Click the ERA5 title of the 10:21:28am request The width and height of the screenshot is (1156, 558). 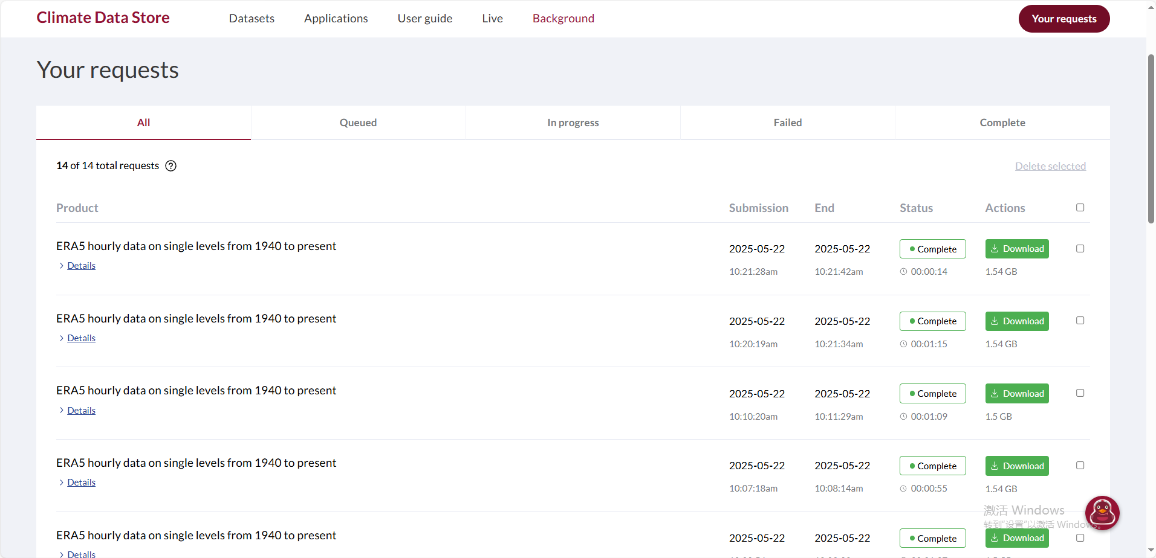[x=196, y=246]
